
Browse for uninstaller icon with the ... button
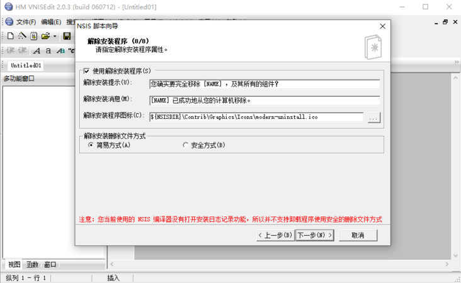(374, 118)
